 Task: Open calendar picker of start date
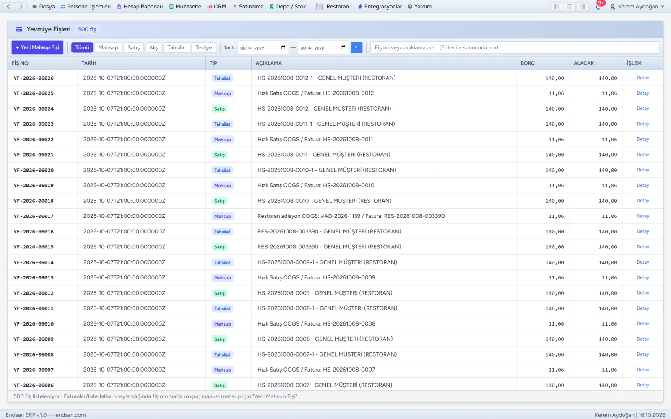coord(283,47)
